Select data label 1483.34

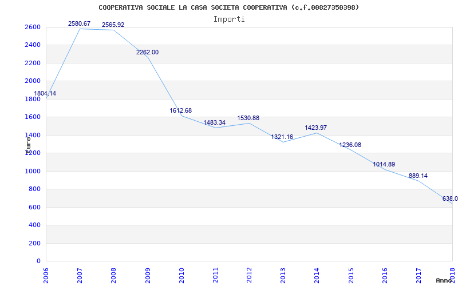click(214, 122)
